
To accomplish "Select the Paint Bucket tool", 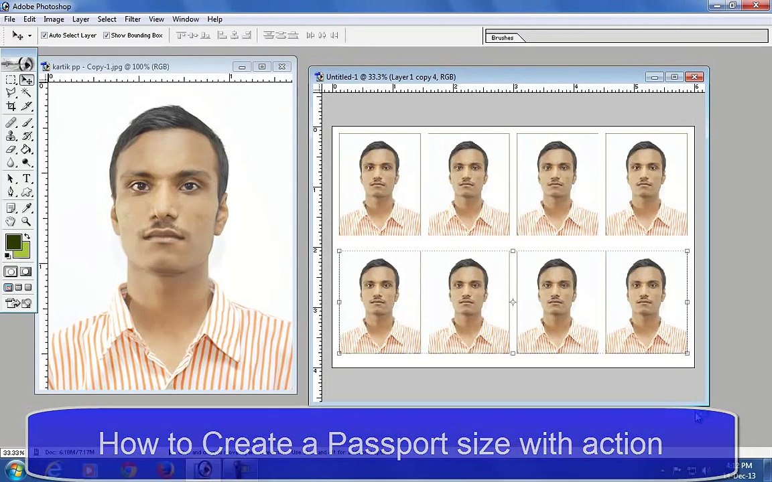I will tap(27, 149).
